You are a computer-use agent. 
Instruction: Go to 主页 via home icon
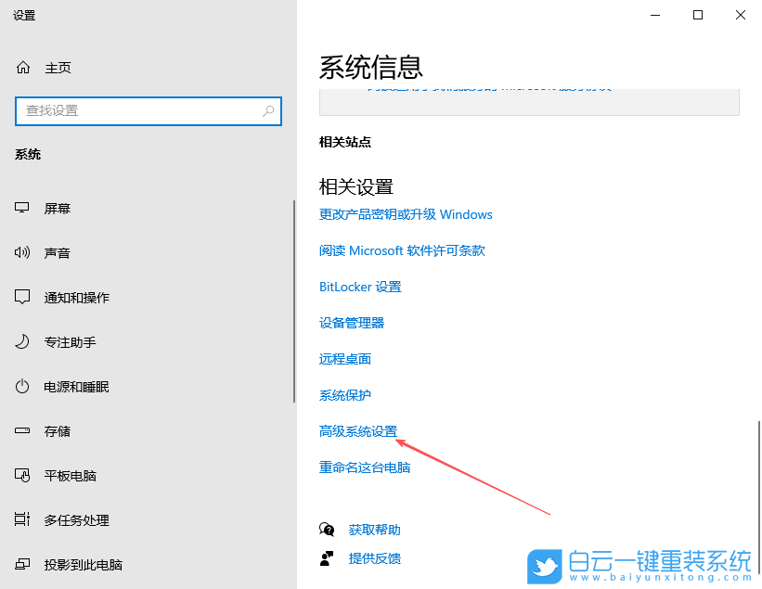[21, 67]
